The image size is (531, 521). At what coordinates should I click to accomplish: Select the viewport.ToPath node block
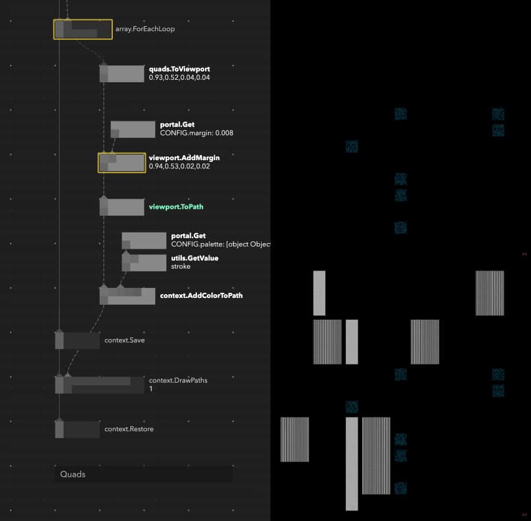122,207
